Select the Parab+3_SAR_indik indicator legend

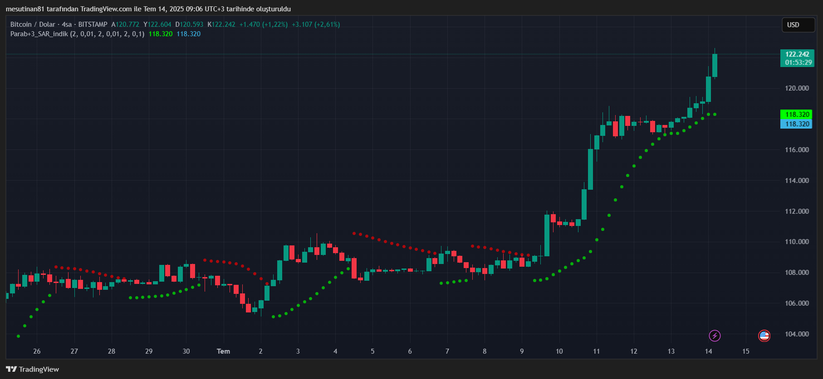click(x=77, y=34)
